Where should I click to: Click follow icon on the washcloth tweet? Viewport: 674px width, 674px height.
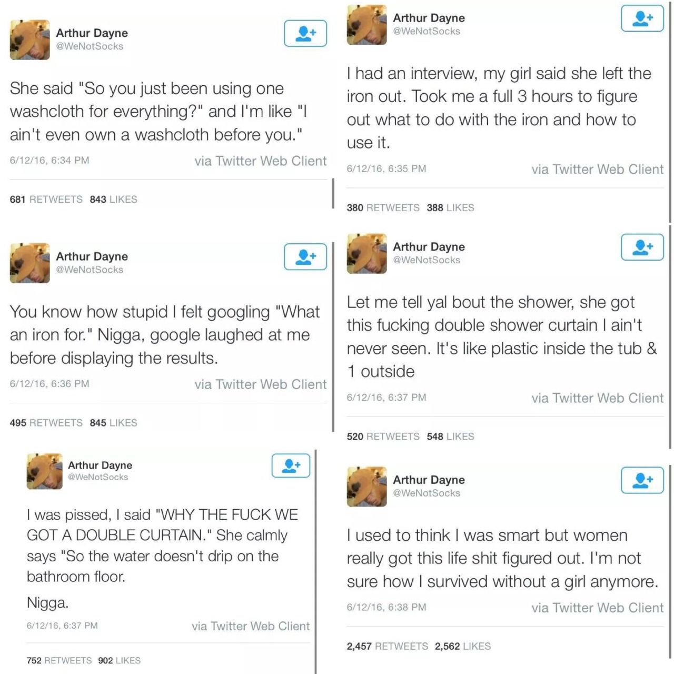tap(305, 33)
